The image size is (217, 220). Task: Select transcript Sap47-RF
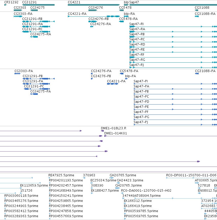click(137, 55)
